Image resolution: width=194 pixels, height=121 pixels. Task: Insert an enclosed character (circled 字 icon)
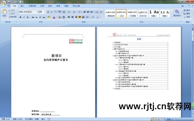coord(64,17)
